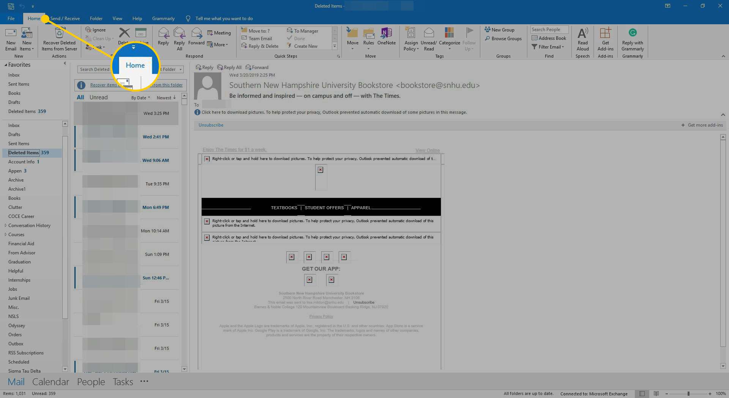Open the message from Wed 2:41 PM
The image size is (729, 398).
coord(126,137)
